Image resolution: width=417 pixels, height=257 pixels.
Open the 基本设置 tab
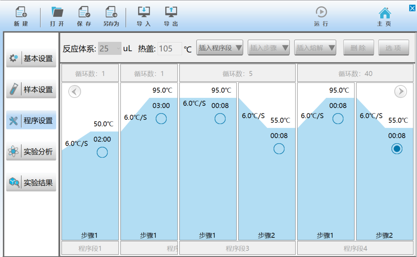pos(31,58)
